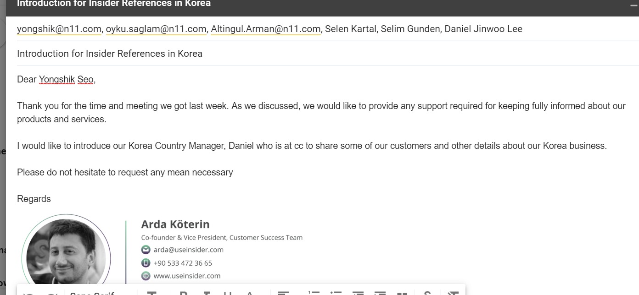Toggle bold formatting in the toolbar
Screen dimensions: 639x295
point(184,293)
